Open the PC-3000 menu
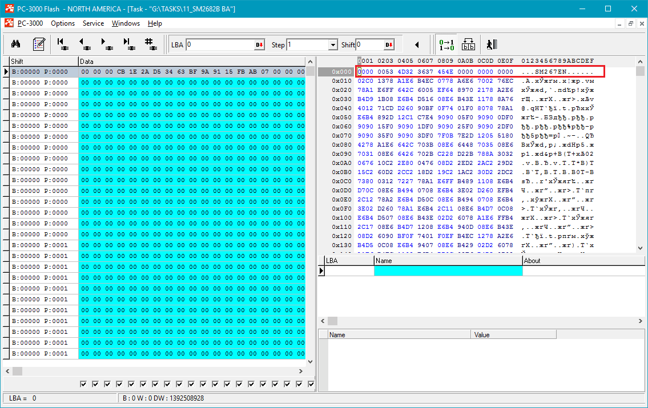 tap(30, 23)
